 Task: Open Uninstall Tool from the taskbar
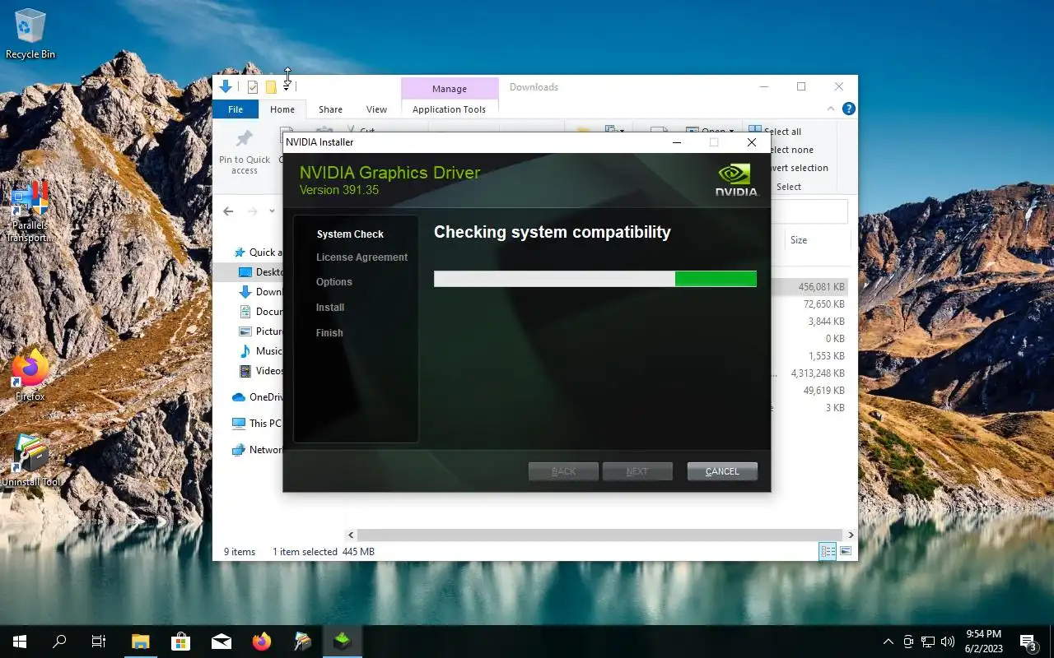coord(301,642)
